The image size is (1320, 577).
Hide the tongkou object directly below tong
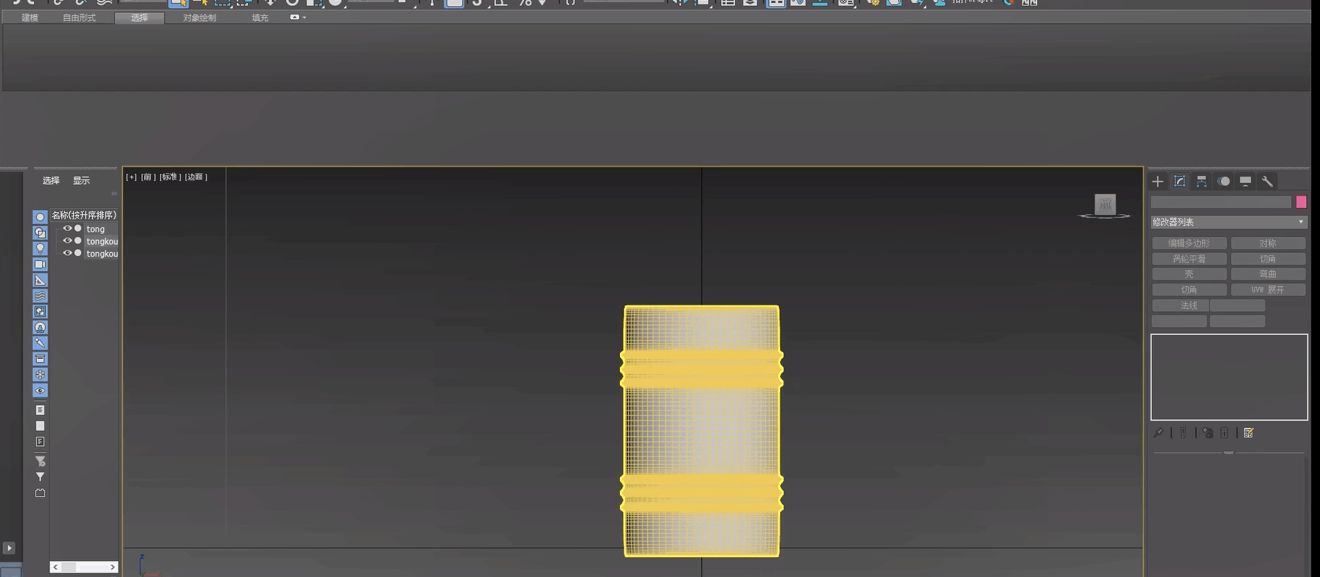click(67, 241)
